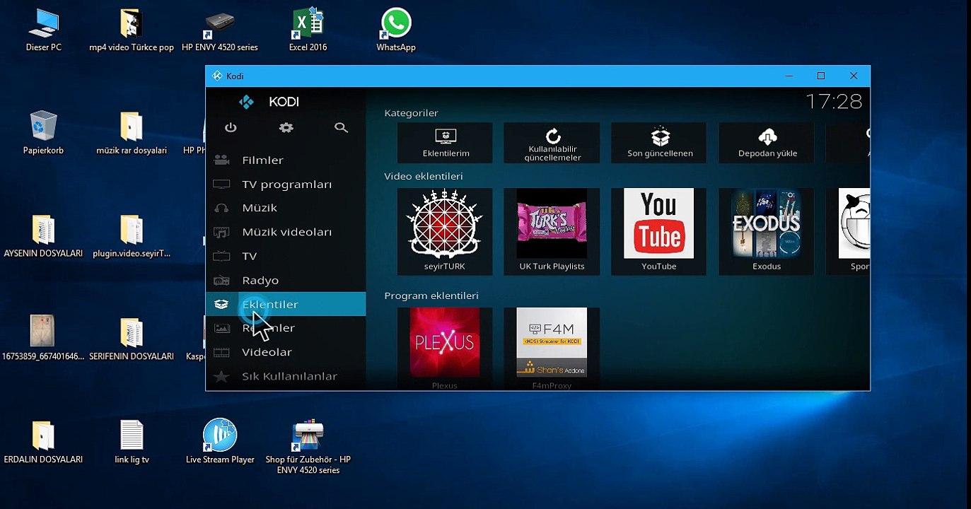Open Radyo in the sidebar

tap(286, 281)
